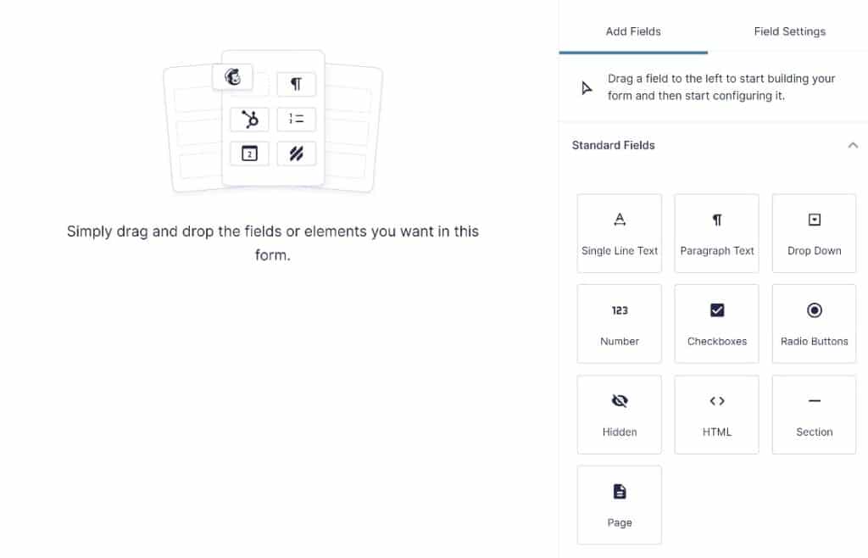Click the HubSpot icon in the illustration
This screenshot has width=868, height=558.
(249, 119)
